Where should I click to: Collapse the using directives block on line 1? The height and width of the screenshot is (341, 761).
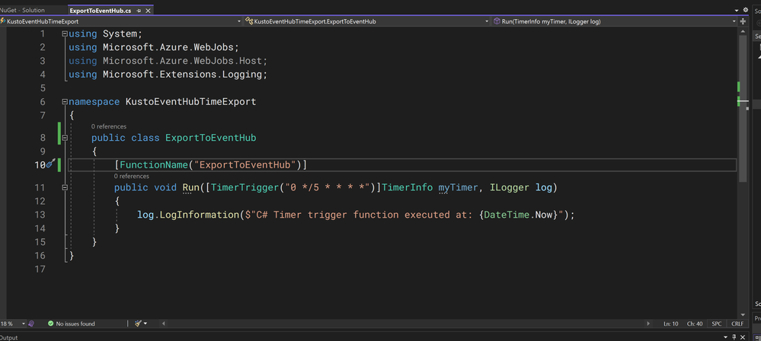[65, 33]
